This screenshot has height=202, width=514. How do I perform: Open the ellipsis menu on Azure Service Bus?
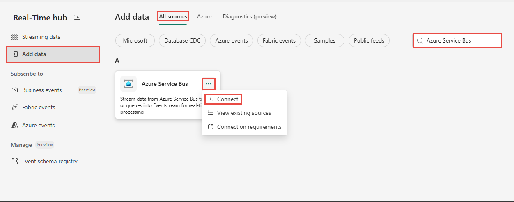209,84
